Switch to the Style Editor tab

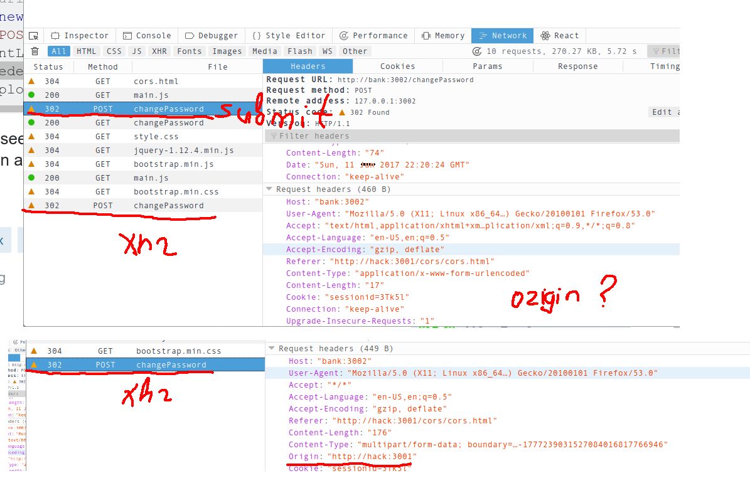[x=289, y=36]
